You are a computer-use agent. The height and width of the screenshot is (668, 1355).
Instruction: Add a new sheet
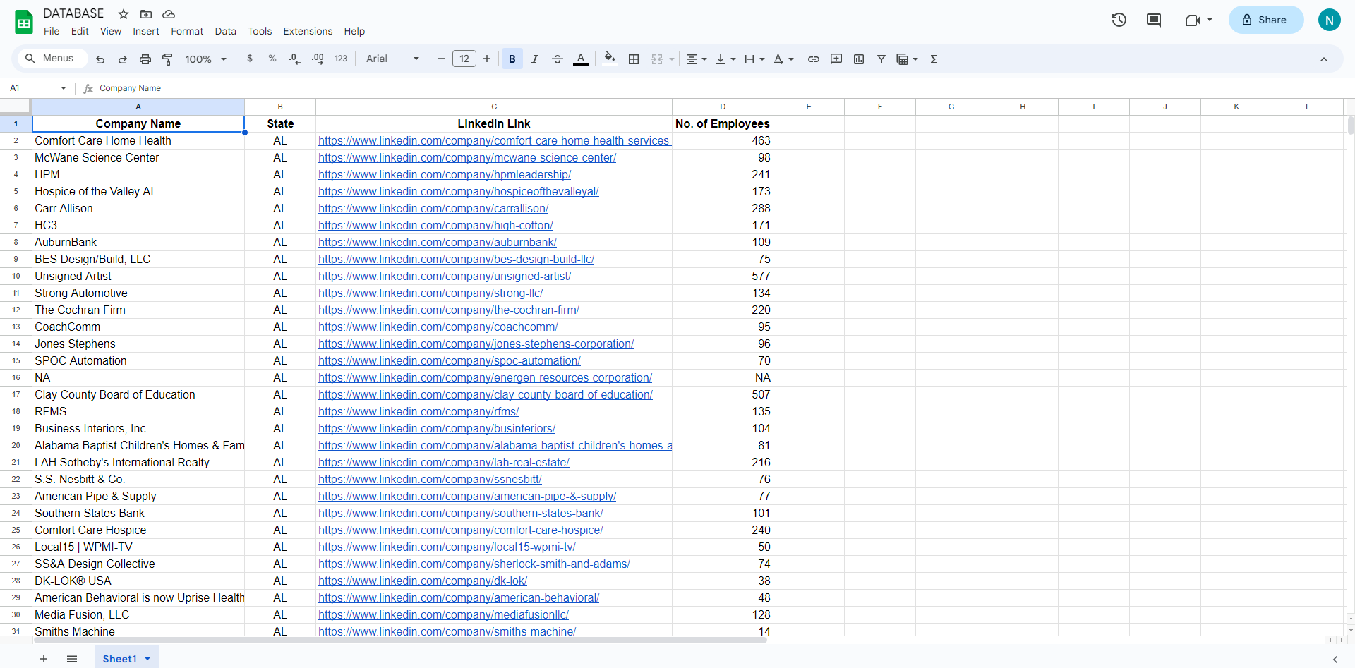pyautogui.click(x=44, y=659)
